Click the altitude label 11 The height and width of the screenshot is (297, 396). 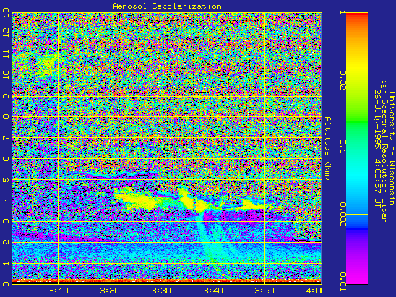(6, 54)
